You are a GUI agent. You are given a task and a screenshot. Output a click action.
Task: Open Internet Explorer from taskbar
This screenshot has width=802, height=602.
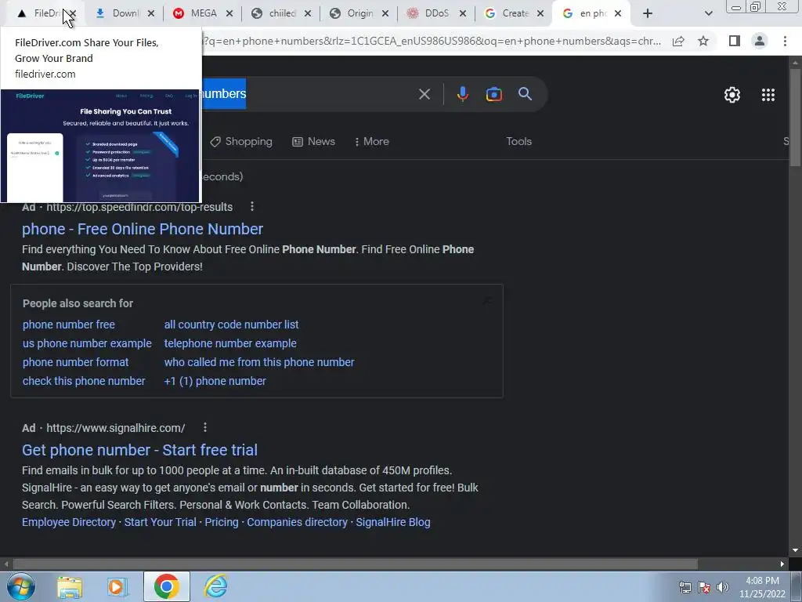[x=215, y=586]
